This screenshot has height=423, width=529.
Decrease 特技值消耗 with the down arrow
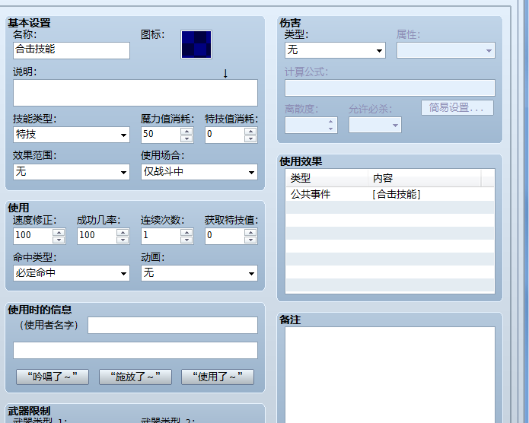point(250,138)
